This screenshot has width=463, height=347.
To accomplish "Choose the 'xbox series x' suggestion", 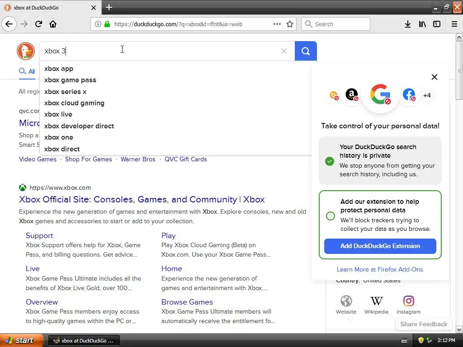I will click(x=65, y=92).
